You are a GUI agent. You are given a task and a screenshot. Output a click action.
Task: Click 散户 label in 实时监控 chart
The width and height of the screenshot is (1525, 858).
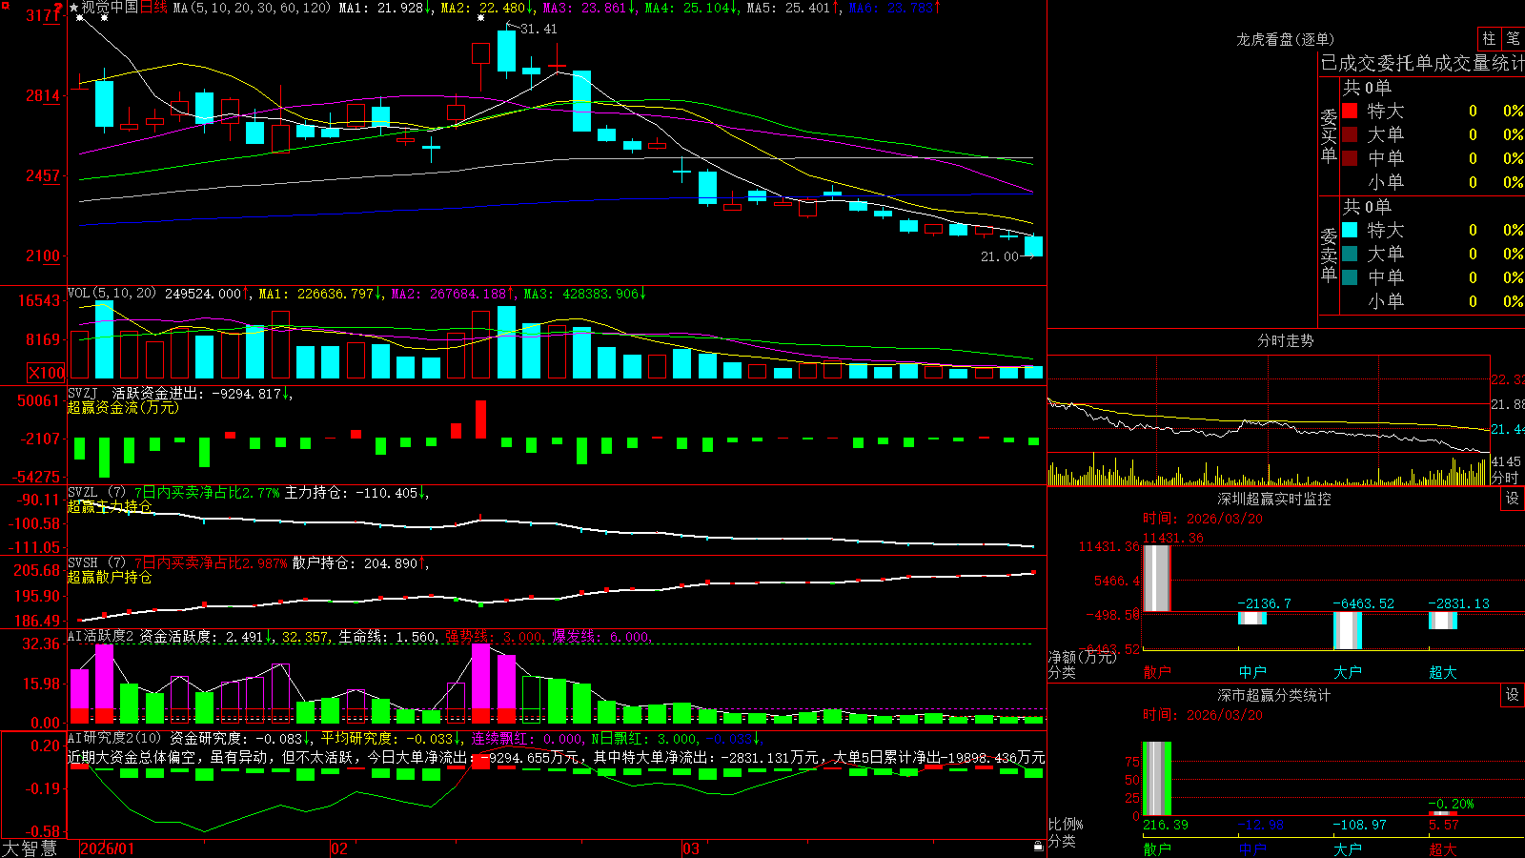[1157, 672]
